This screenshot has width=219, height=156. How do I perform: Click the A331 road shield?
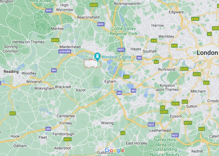pyautogui.click(x=67, y=139)
